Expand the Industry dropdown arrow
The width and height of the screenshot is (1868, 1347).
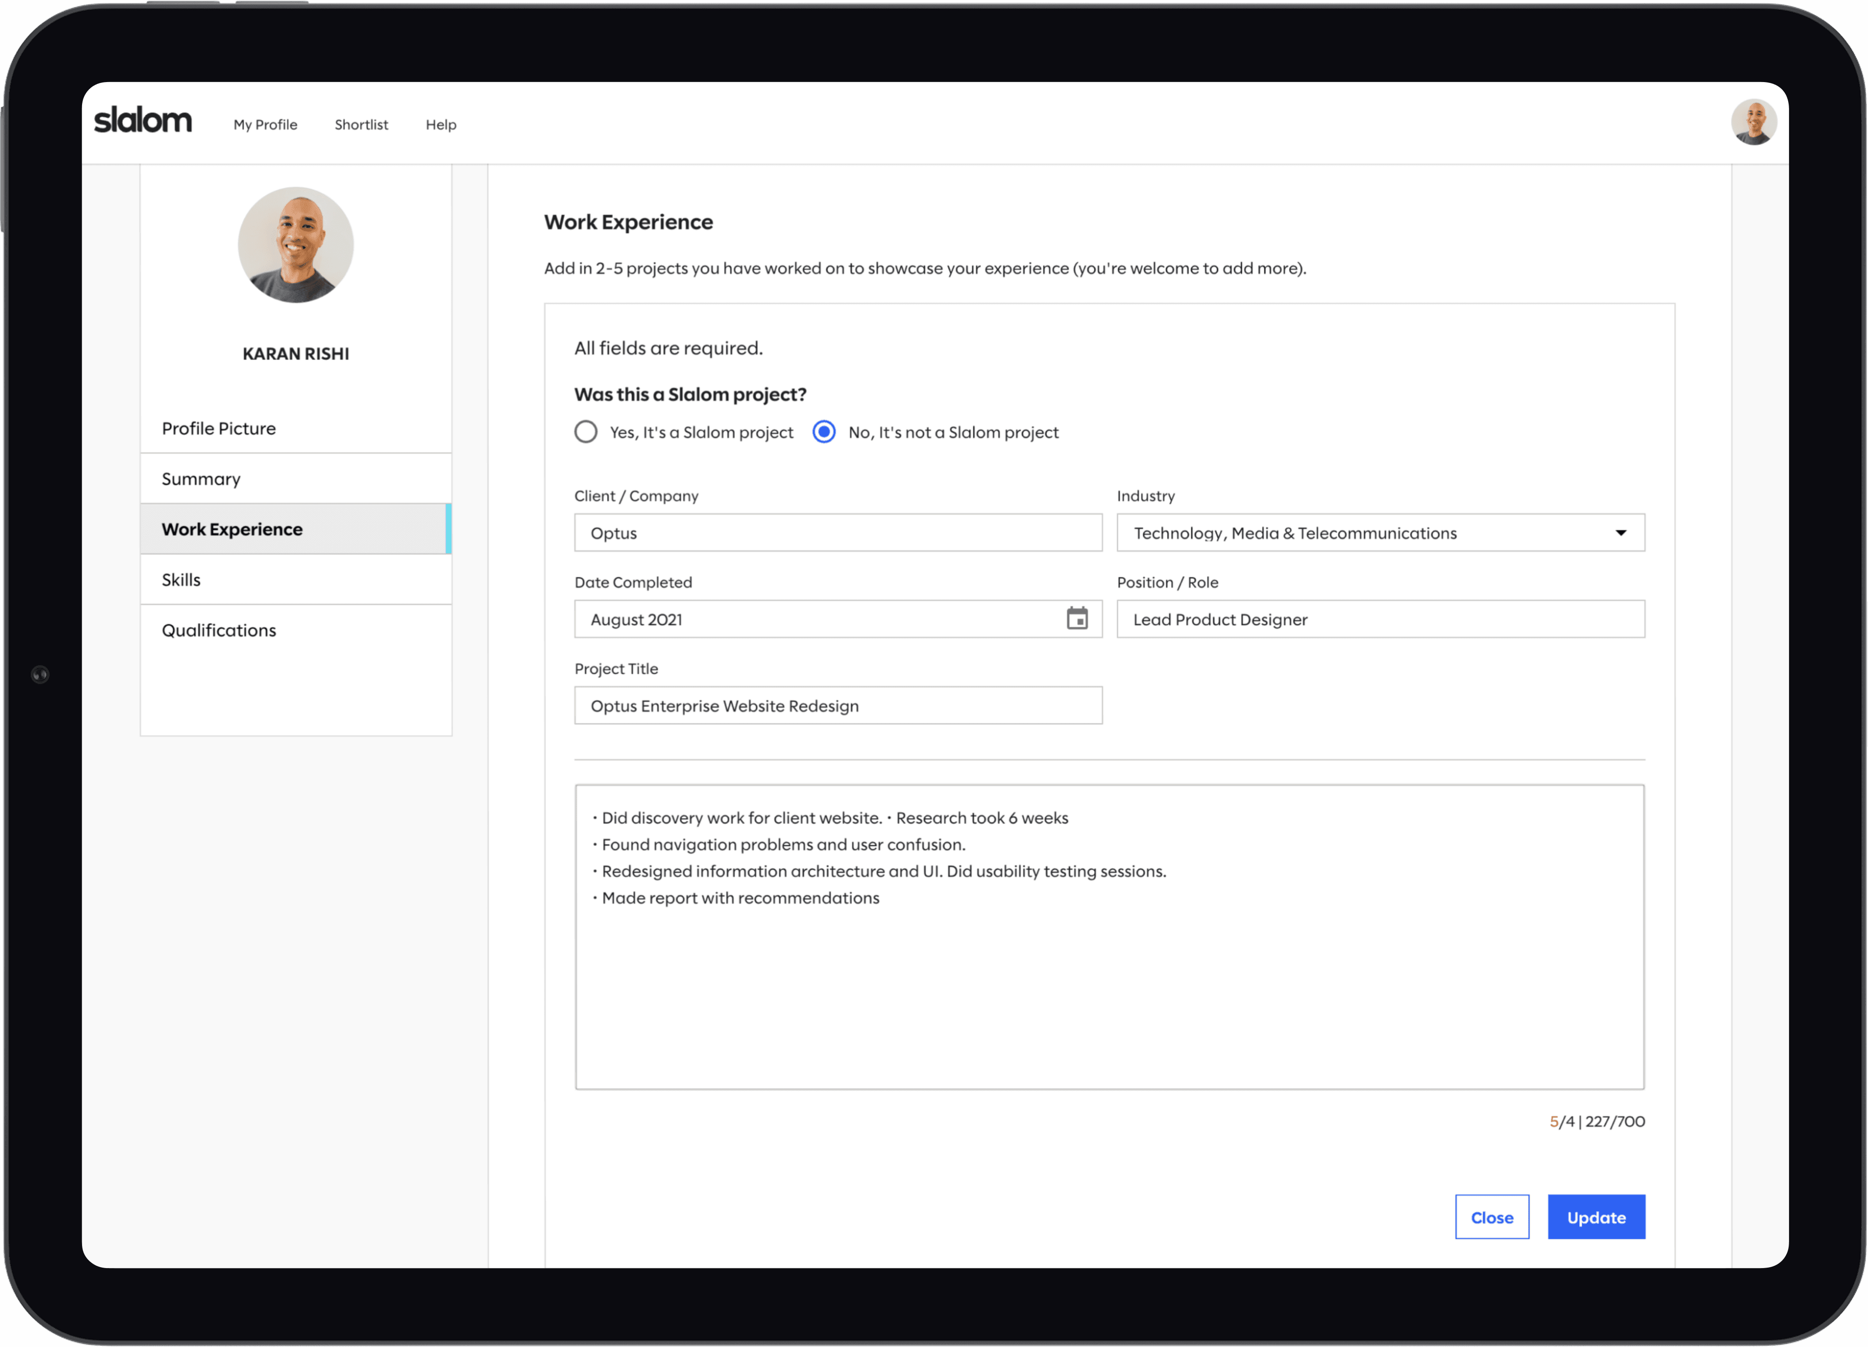[1620, 533]
